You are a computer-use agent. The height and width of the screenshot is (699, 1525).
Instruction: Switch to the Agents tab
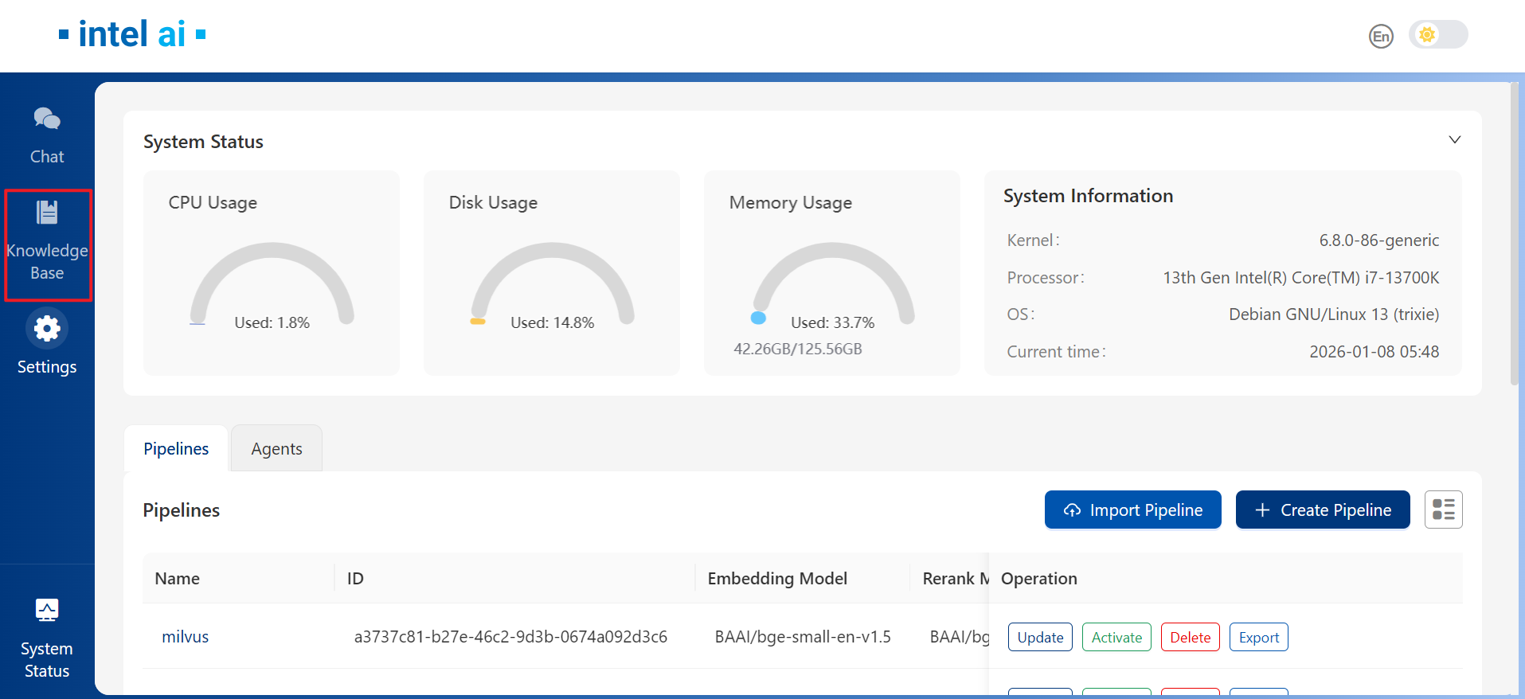point(276,449)
